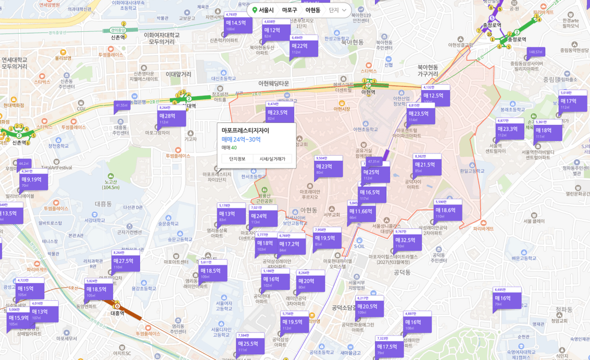Click the 대흥역 line 6 station icon
The image size is (590, 360).
tap(117, 306)
